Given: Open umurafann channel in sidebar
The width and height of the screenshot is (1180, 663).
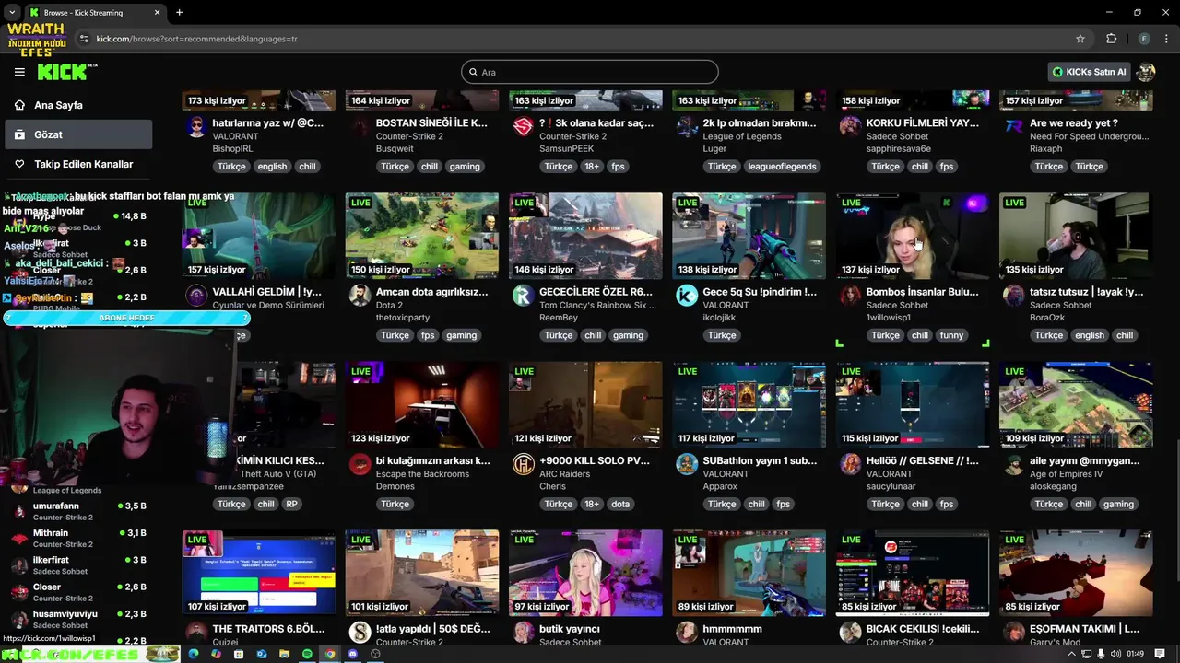Looking at the screenshot, I should (78, 511).
